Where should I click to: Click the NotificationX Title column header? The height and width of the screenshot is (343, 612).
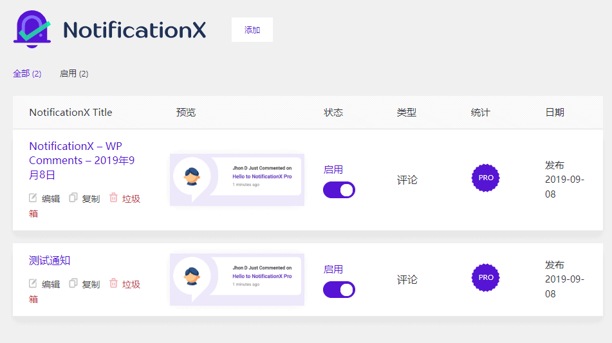(71, 113)
